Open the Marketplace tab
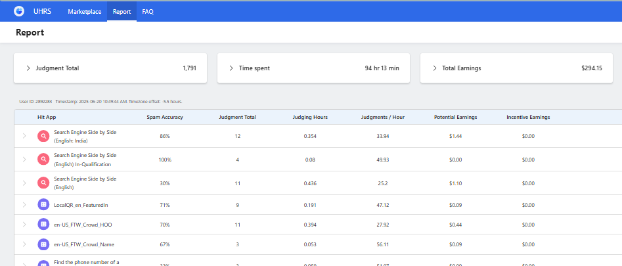The width and height of the screenshot is (622, 266). pyautogui.click(x=85, y=12)
